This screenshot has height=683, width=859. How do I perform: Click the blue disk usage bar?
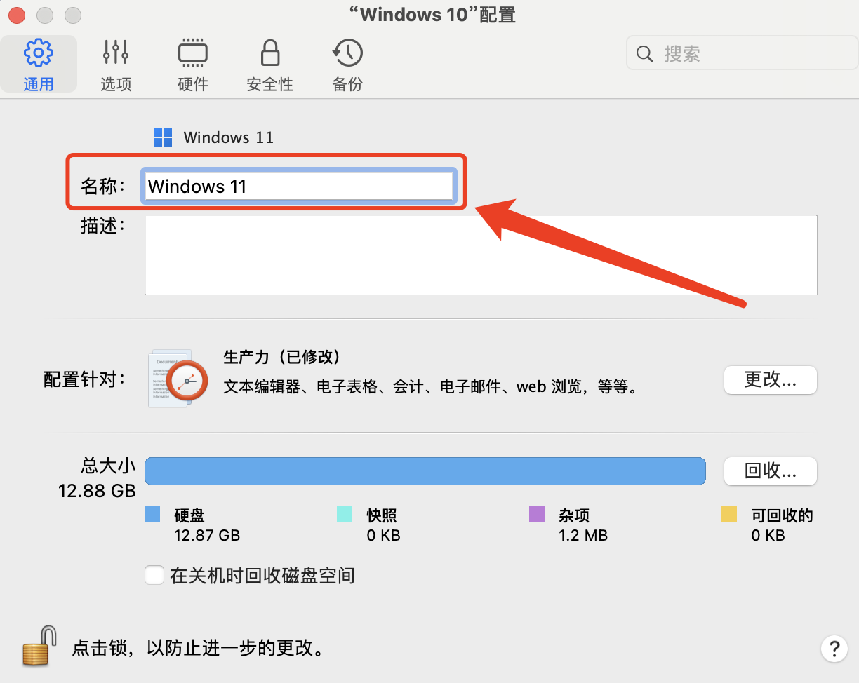coord(425,471)
